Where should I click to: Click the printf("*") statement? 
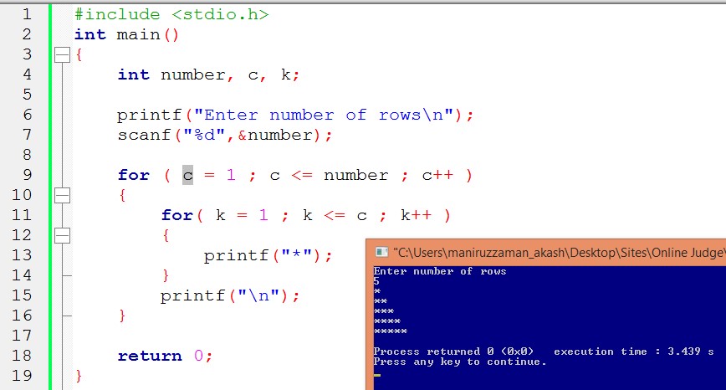click(x=268, y=255)
